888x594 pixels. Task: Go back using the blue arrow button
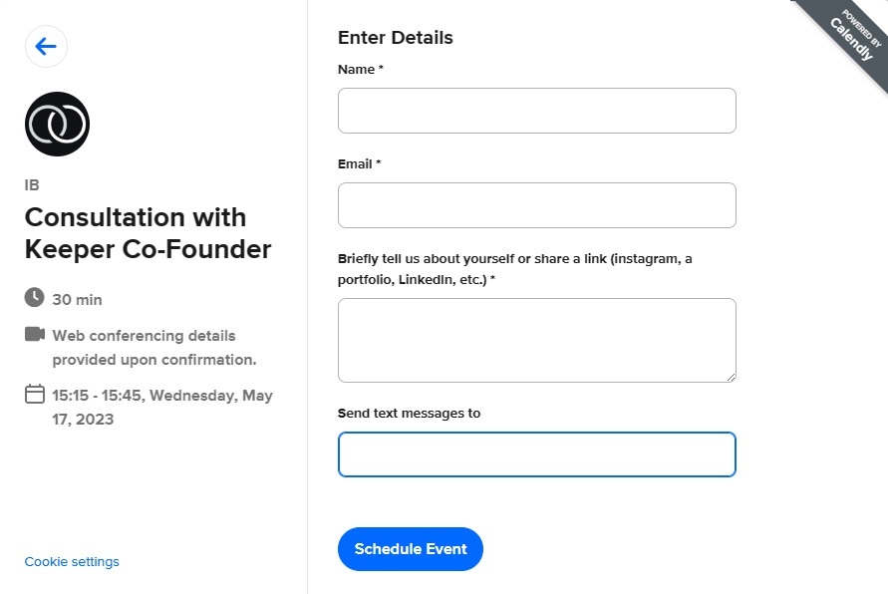tap(46, 47)
